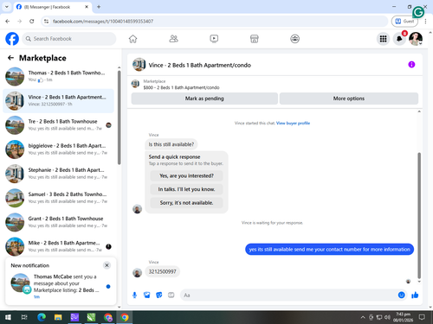Click More options button
The width and height of the screenshot is (433, 324).
tap(349, 98)
